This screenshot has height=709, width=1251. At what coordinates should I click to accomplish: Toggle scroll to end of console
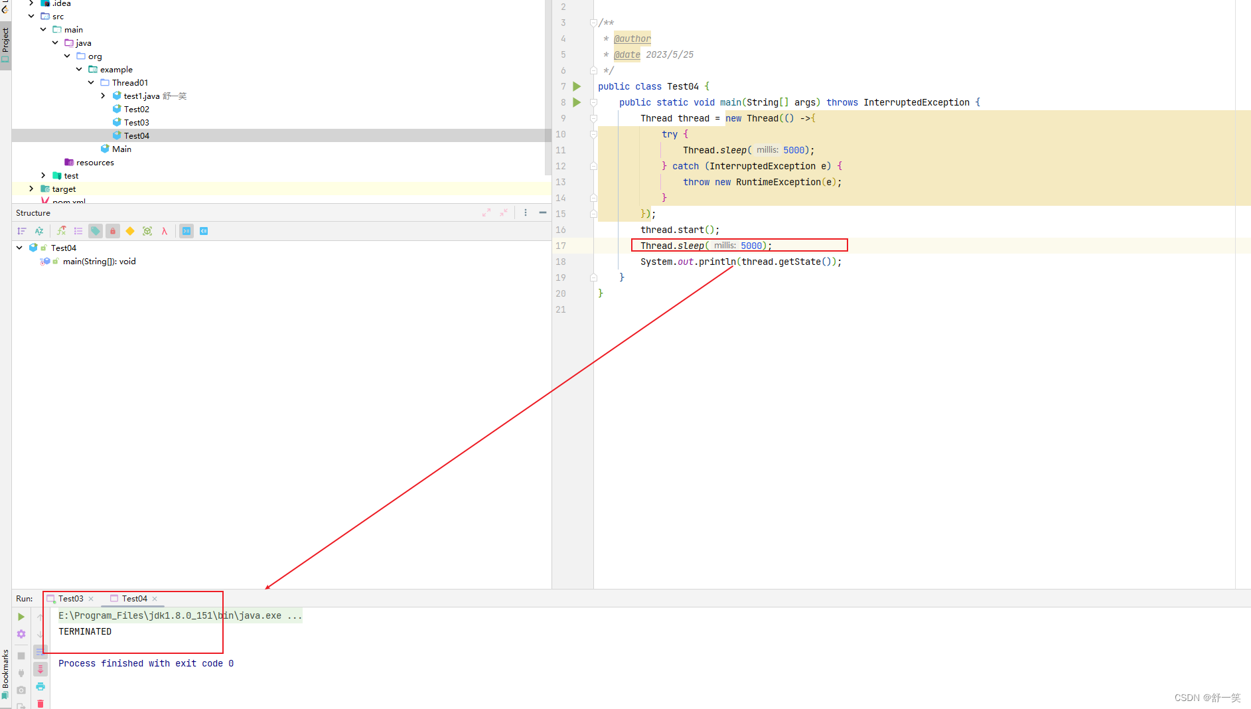pos(40,669)
